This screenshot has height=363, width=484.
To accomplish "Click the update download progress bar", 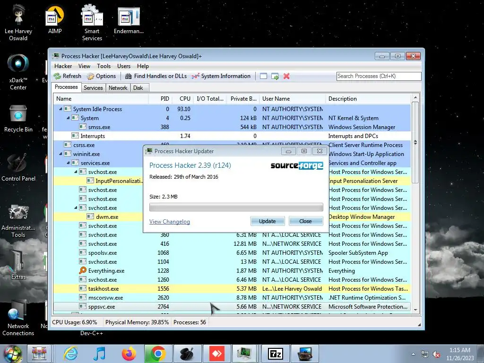I will click(x=236, y=207).
